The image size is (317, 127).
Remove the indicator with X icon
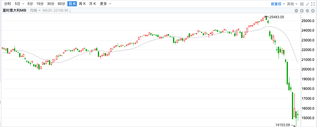pyautogui.click(x=313, y=11)
